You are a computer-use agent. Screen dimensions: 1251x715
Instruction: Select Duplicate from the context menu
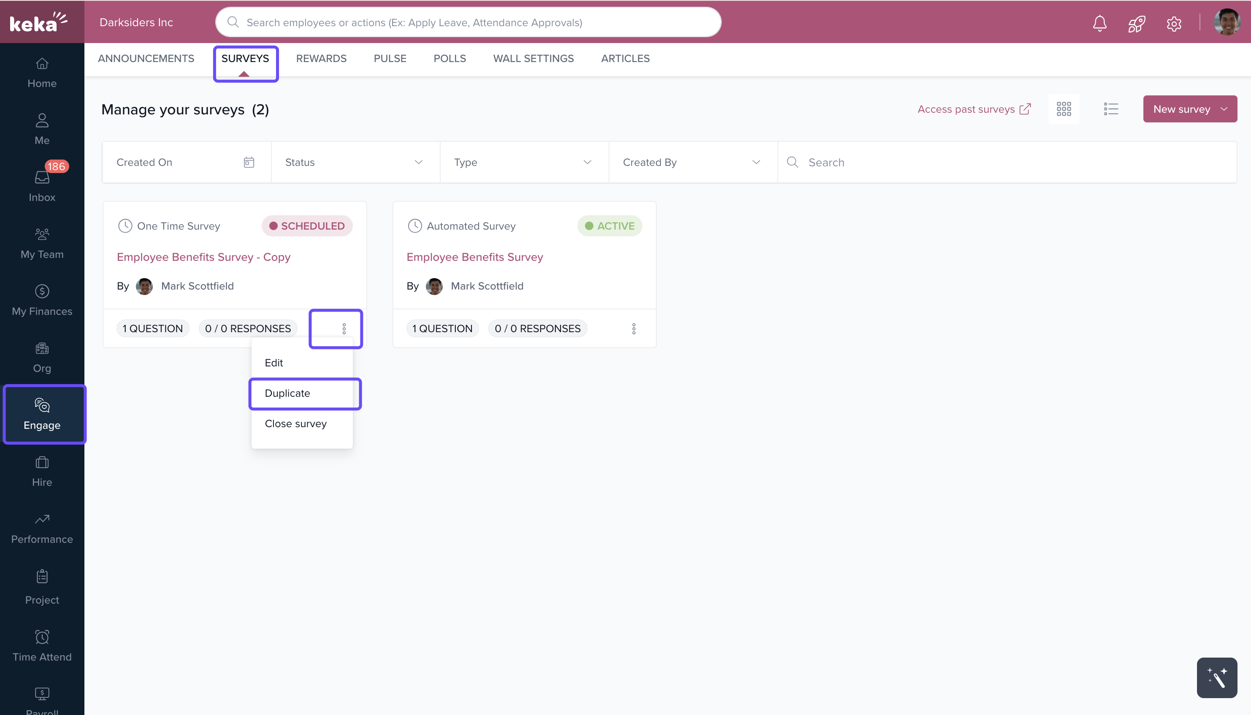pos(288,393)
